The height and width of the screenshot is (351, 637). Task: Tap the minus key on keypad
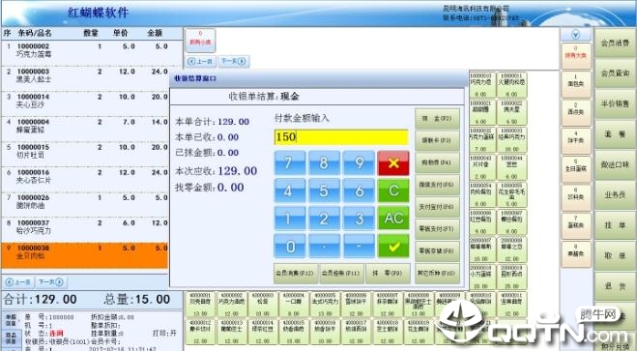coord(359,247)
